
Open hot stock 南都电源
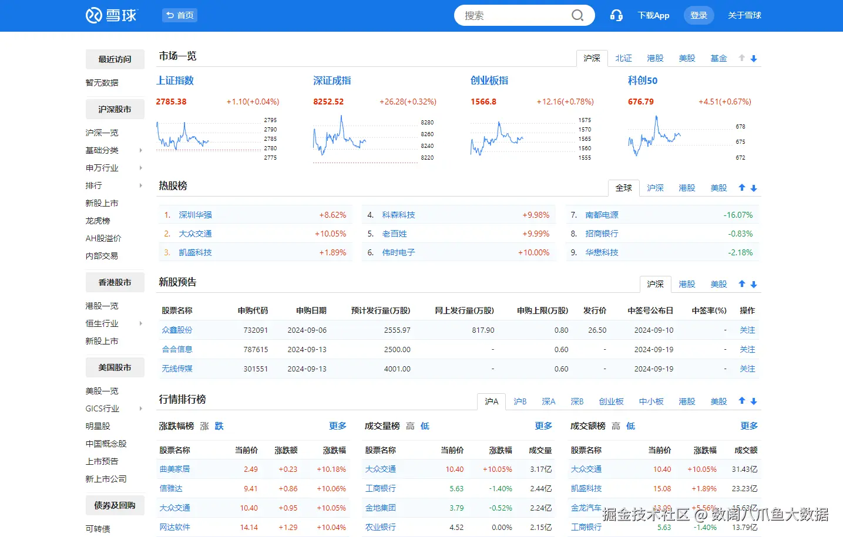coord(602,215)
